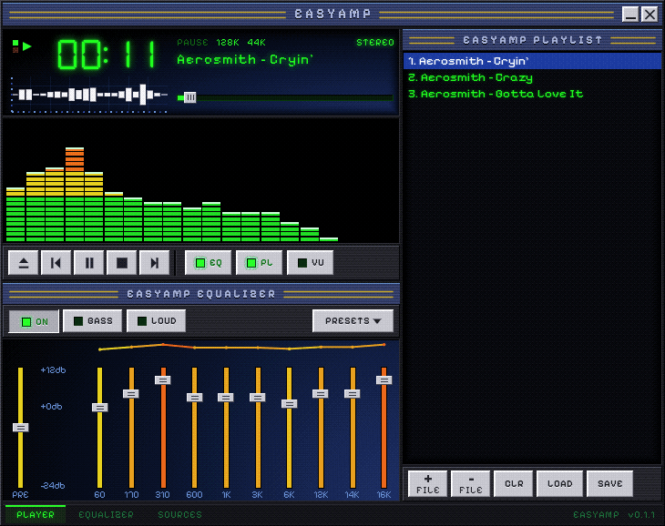Click the 310 Hz band slider handle

tap(163, 379)
